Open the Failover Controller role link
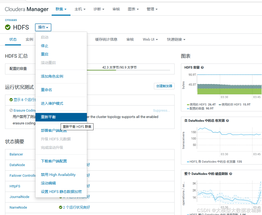Image resolution: width=262 pixels, height=215 pixels. pos(23,175)
